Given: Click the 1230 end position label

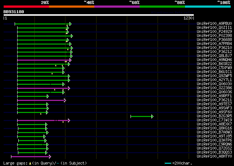Looking at the screenshot, I should (x=188, y=18).
